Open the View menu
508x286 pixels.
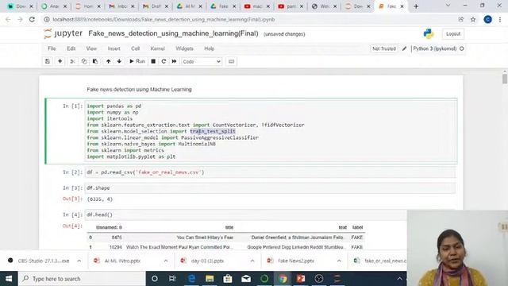tap(91, 48)
